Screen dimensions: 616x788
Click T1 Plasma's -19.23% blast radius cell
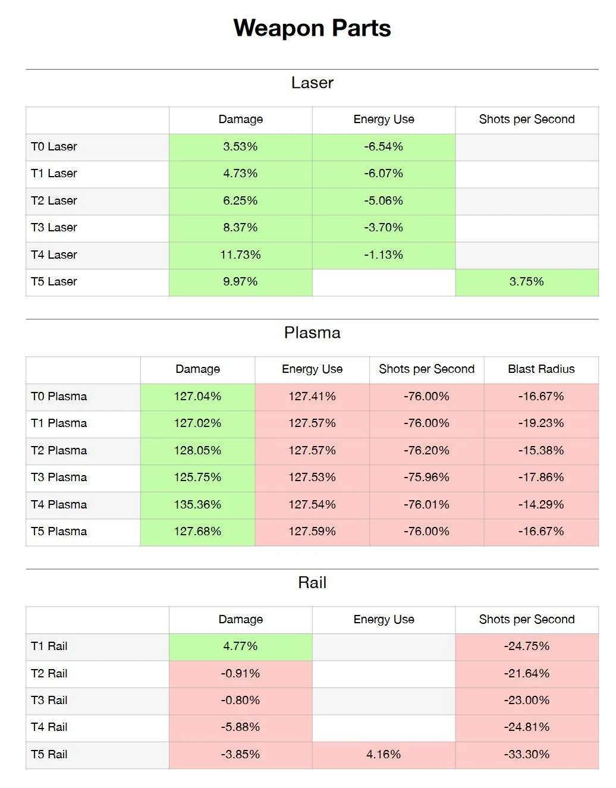pyautogui.click(x=541, y=423)
